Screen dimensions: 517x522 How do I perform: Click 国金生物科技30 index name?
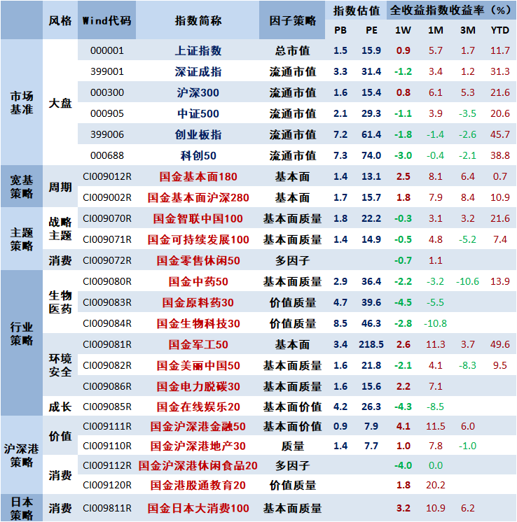(198, 323)
